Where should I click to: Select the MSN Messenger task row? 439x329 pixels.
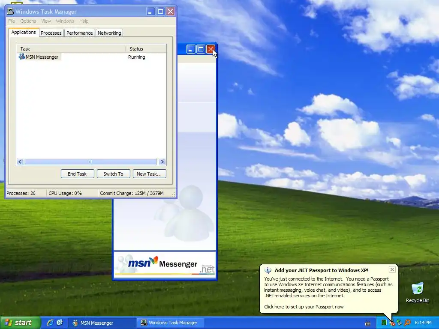coord(91,57)
